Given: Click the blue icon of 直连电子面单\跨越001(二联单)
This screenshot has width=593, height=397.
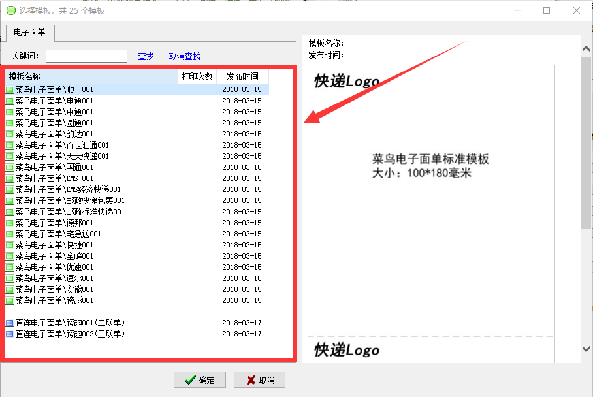Looking at the screenshot, I should click(x=10, y=323).
